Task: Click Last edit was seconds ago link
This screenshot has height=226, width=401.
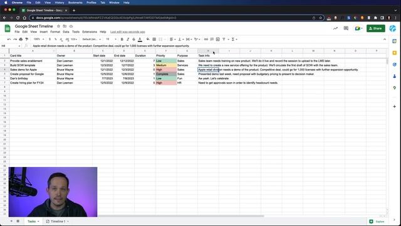Action: point(128,32)
